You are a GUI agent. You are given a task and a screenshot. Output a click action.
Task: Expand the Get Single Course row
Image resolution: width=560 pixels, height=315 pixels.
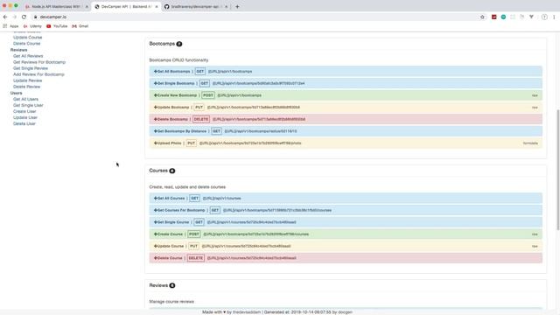pyautogui.click(x=346, y=222)
